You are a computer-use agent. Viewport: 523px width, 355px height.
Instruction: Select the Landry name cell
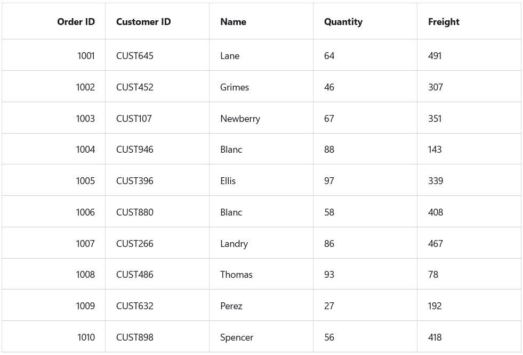click(234, 244)
